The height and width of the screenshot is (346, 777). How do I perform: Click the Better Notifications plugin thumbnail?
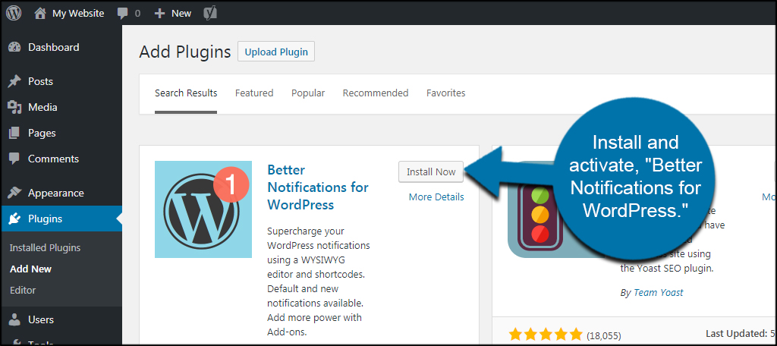[203, 209]
